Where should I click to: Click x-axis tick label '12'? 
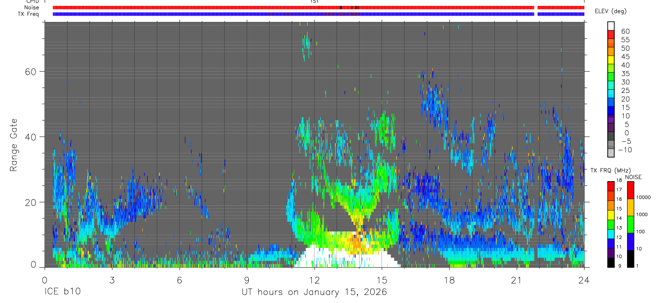[314, 280]
